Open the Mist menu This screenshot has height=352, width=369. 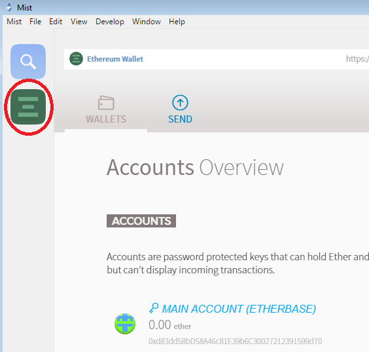click(14, 22)
